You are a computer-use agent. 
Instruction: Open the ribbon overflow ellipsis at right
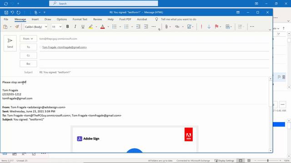[252, 27]
